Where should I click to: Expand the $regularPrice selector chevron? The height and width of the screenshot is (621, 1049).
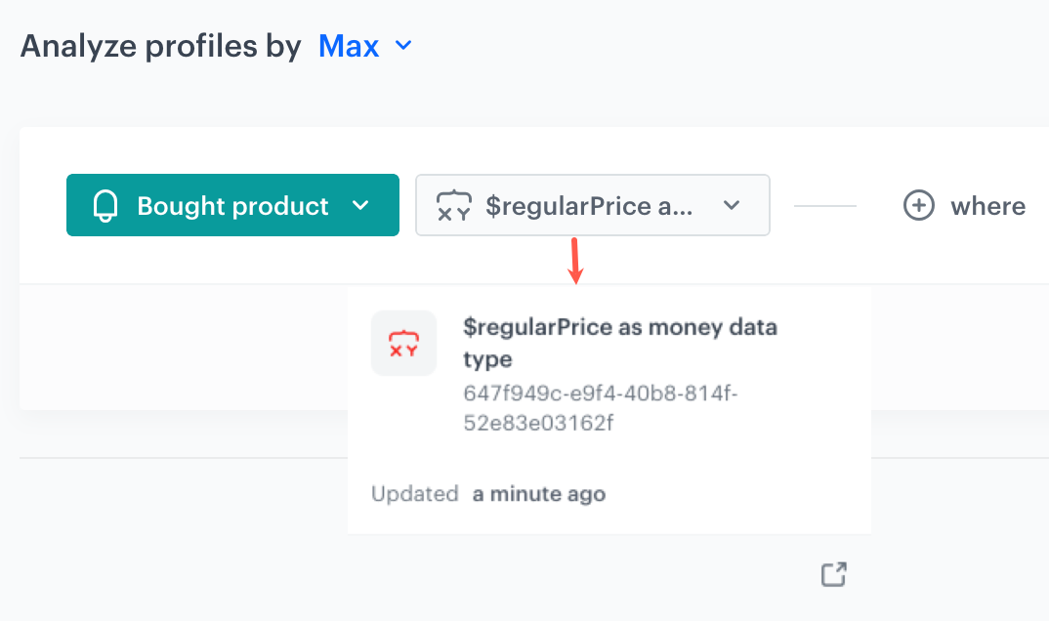[x=732, y=206]
